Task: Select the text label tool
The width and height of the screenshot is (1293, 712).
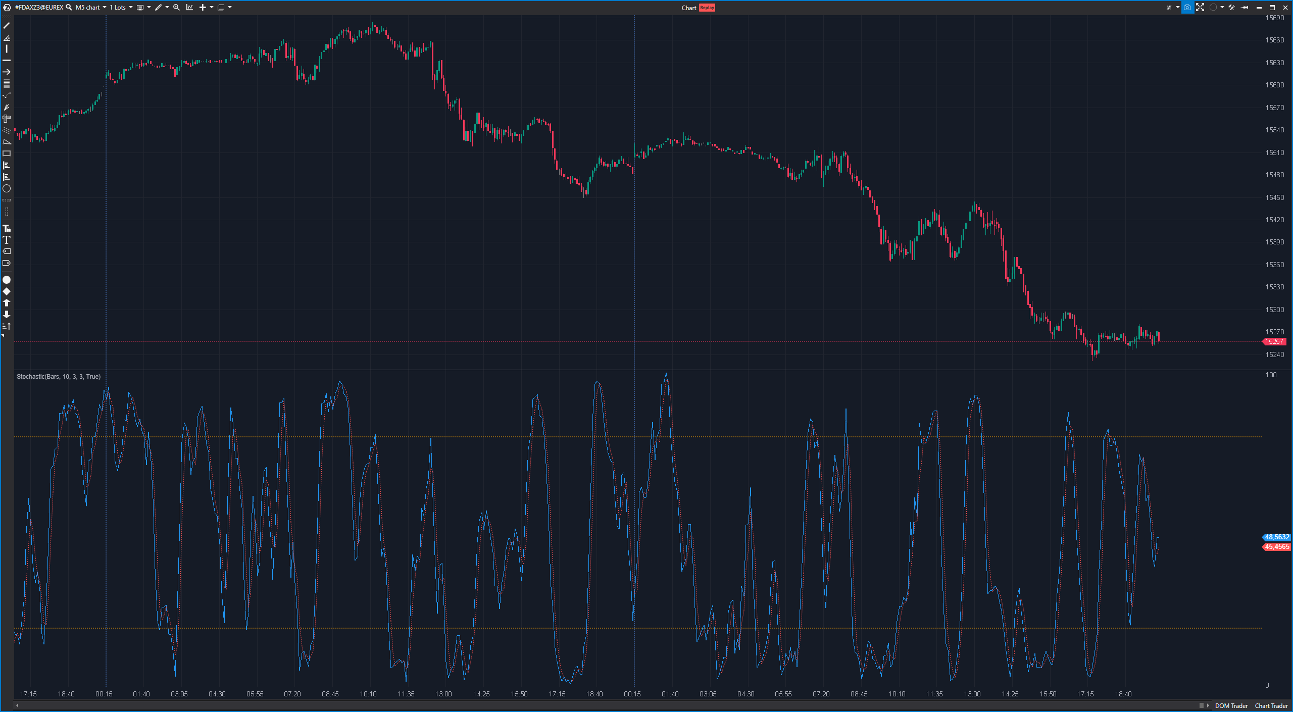Action: coord(7,240)
